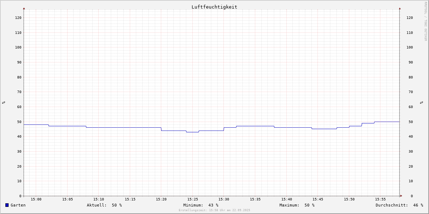Click the Durchschnitt 46 % readout
This screenshot has width=429, height=214.
pos(399,205)
